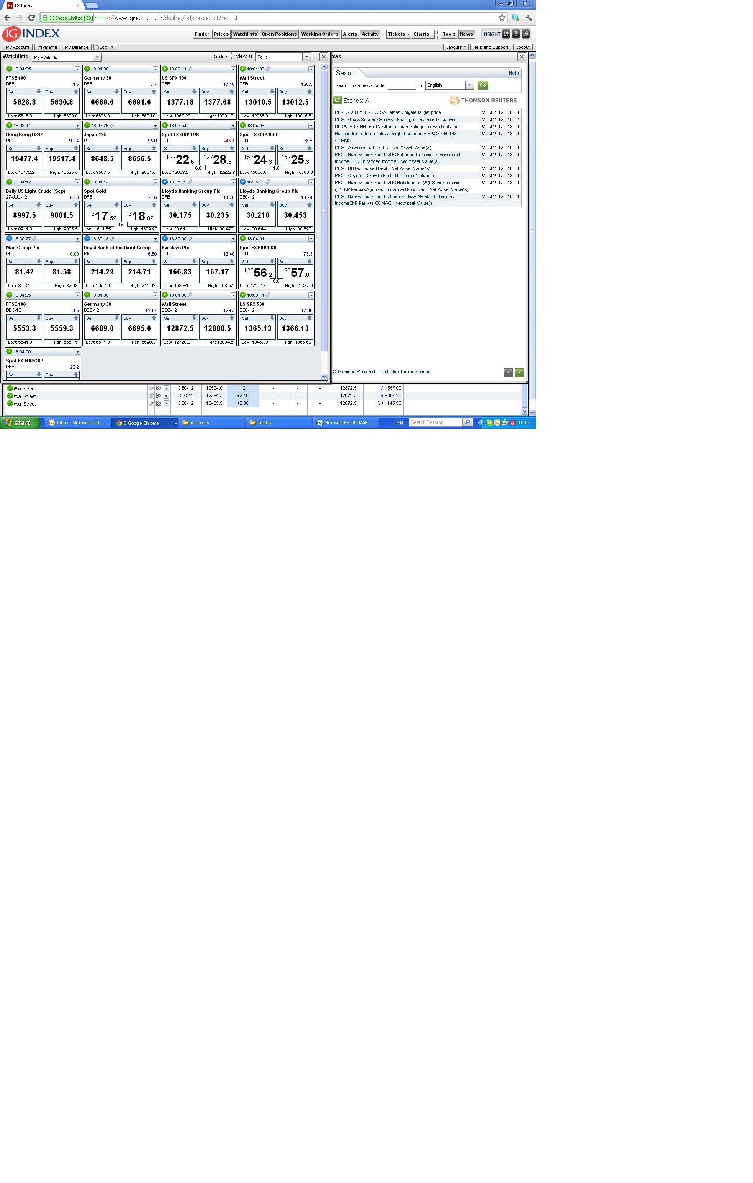Screen dimensions: 753x1183
Task: Click the Buy price 19517.4 on Hong Kong HS42
Action: (x=62, y=159)
